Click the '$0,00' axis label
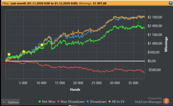 tap(152, 61)
